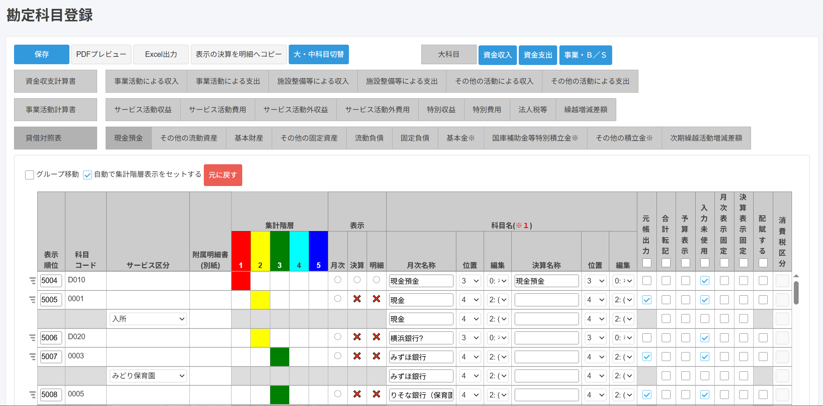Image resolution: width=823 pixels, height=406 pixels.
Task: Click drag handle icon for row 5005
Action: point(32,300)
